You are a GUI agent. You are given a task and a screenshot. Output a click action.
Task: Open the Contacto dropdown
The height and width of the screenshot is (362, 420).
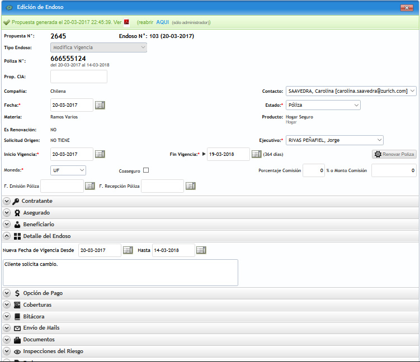(351, 91)
